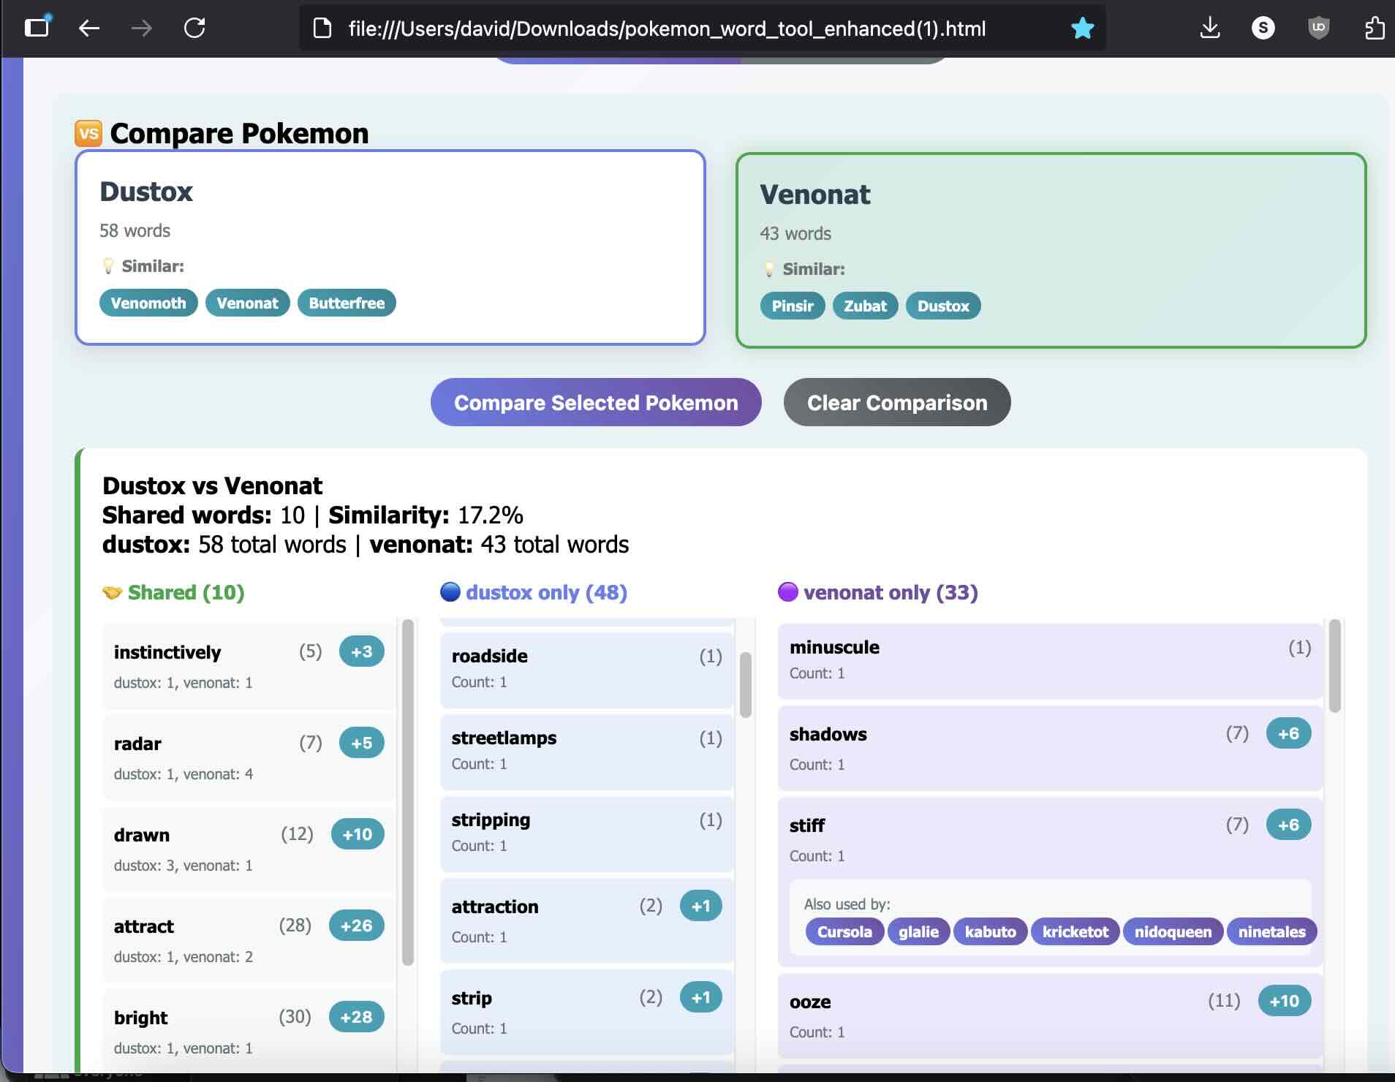Select the Venomoth similar tag
The width and height of the screenshot is (1395, 1082).
[148, 303]
